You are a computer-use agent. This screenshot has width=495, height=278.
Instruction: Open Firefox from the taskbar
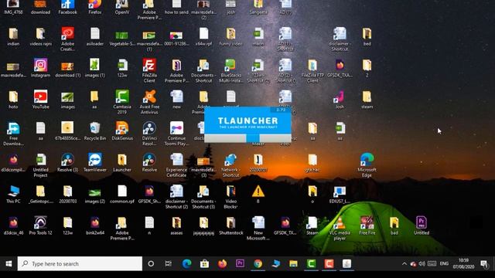[222, 263]
